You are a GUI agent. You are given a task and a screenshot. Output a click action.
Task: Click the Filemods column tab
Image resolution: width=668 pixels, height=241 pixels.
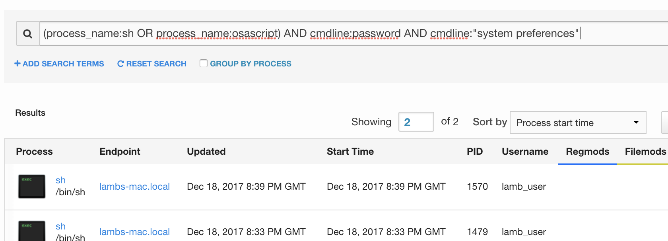coord(645,152)
